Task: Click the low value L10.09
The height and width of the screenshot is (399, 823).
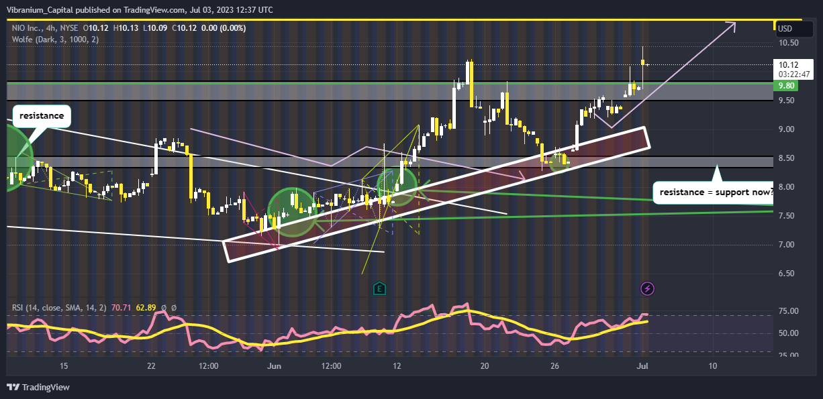Action: click(x=155, y=28)
